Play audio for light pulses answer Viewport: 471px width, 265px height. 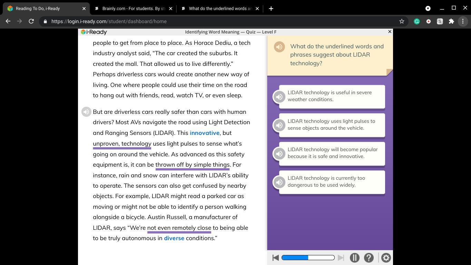[279, 125]
